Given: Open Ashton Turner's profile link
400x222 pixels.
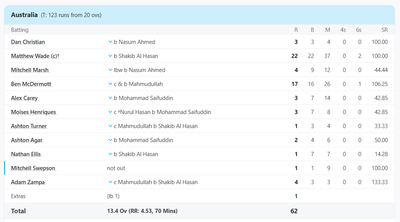Looking at the screenshot, I should (x=29, y=126).
